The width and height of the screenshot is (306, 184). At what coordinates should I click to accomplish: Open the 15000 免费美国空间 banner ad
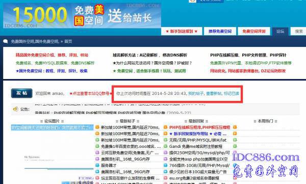pyautogui.click(x=82, y=16)
